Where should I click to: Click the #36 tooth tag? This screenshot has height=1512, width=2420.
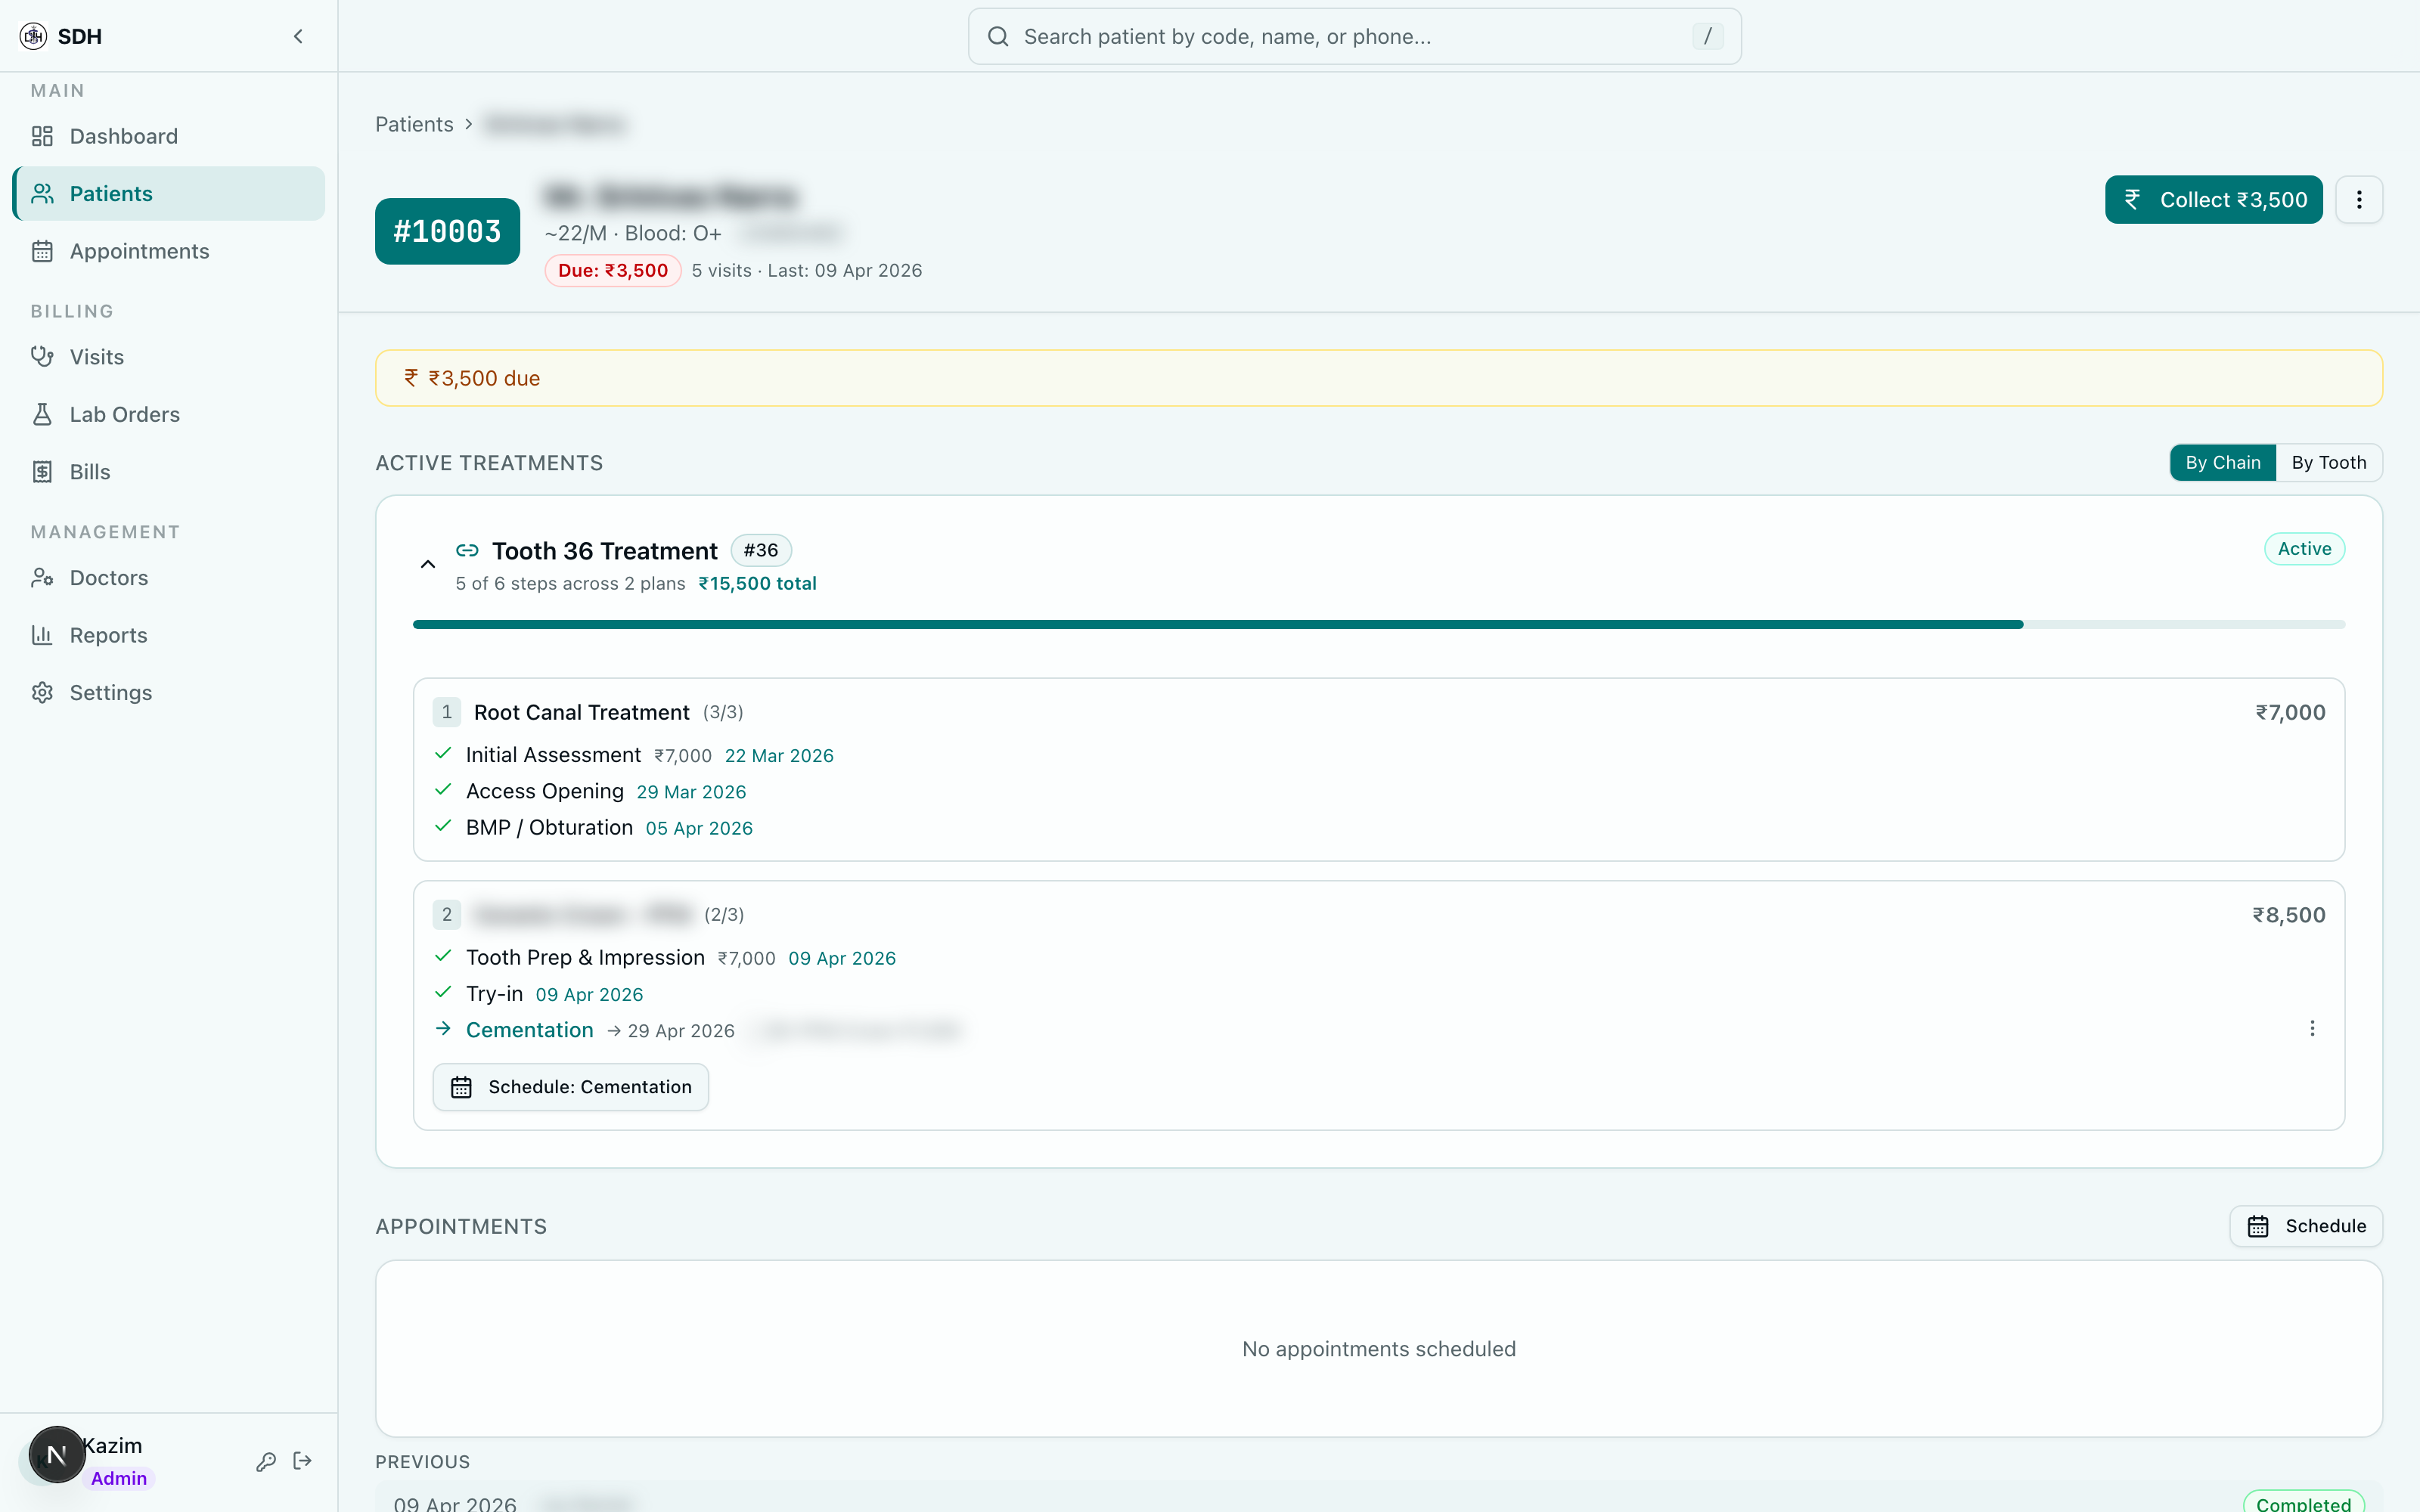(761, 550)
